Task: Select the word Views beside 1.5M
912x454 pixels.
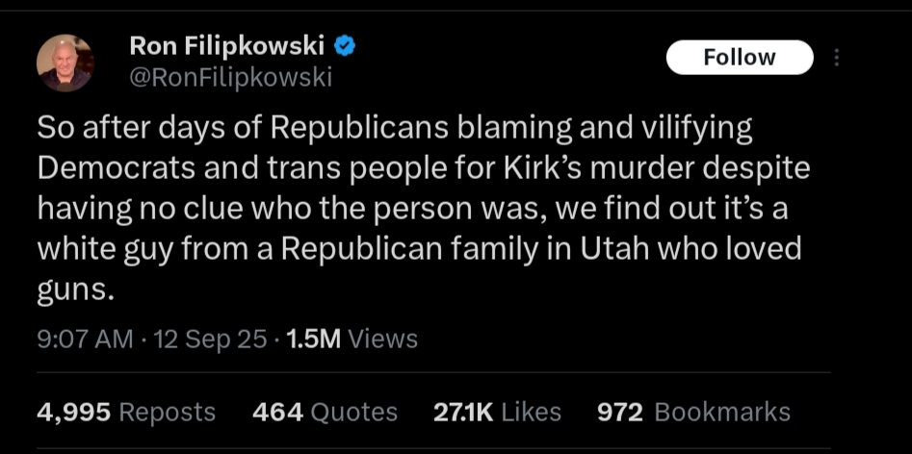Action: [382, 339]
